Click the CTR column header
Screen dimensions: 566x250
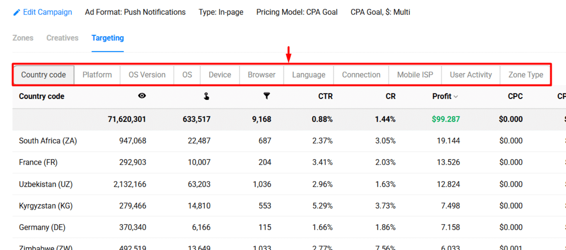pos(325,96)
